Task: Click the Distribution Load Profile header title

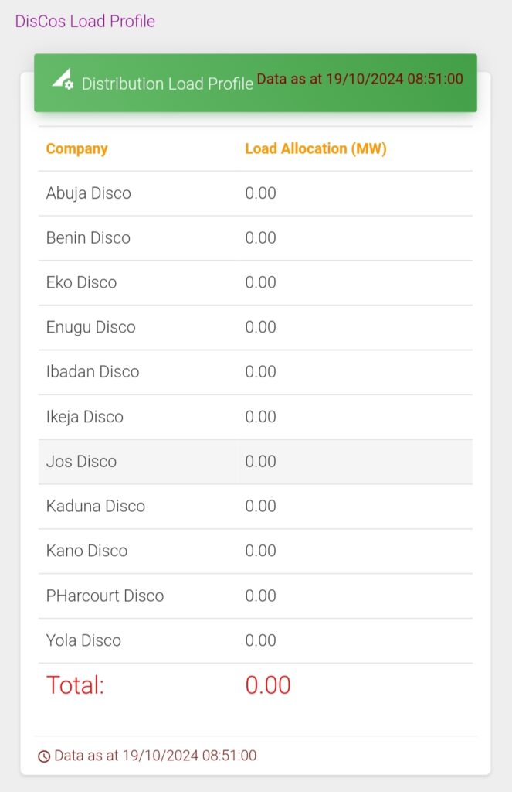Action: [168, 84]
